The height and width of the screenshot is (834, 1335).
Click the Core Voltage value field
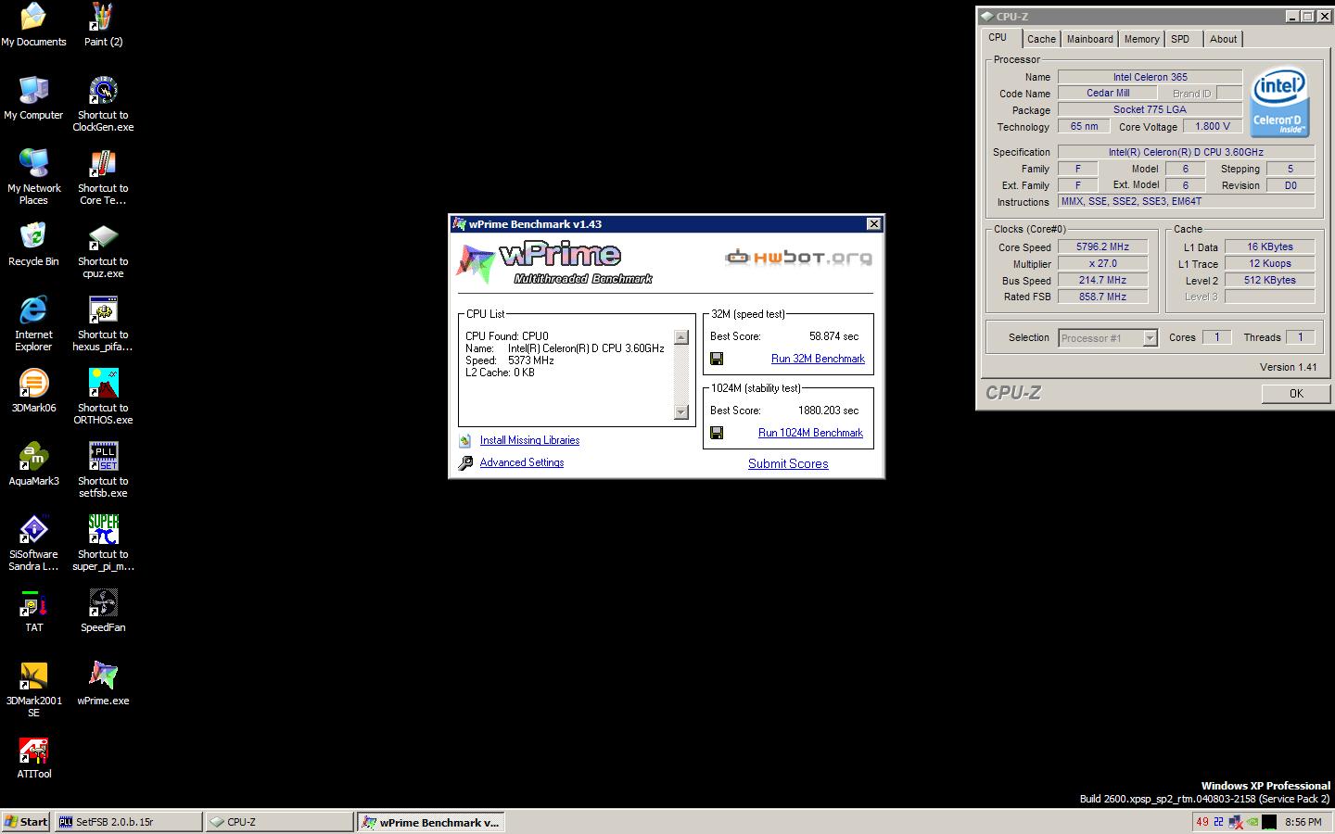pyautogui.click(x=1213, y=127)
